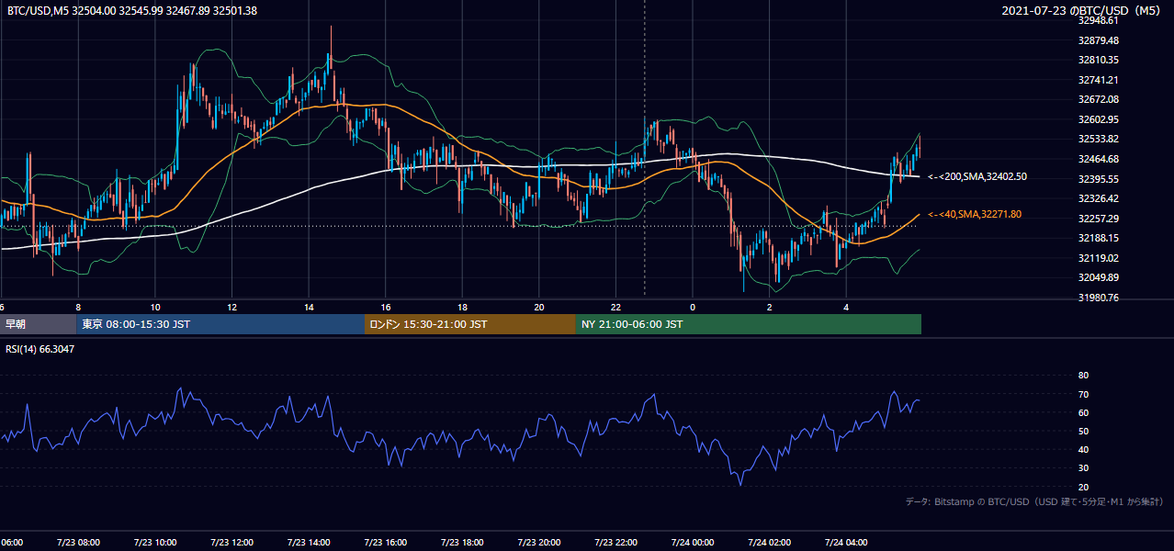The image size is (1174, 551).
Task: Click the RSI(14) 66.3047 indicator label
Action: click(x=39, y=349)
